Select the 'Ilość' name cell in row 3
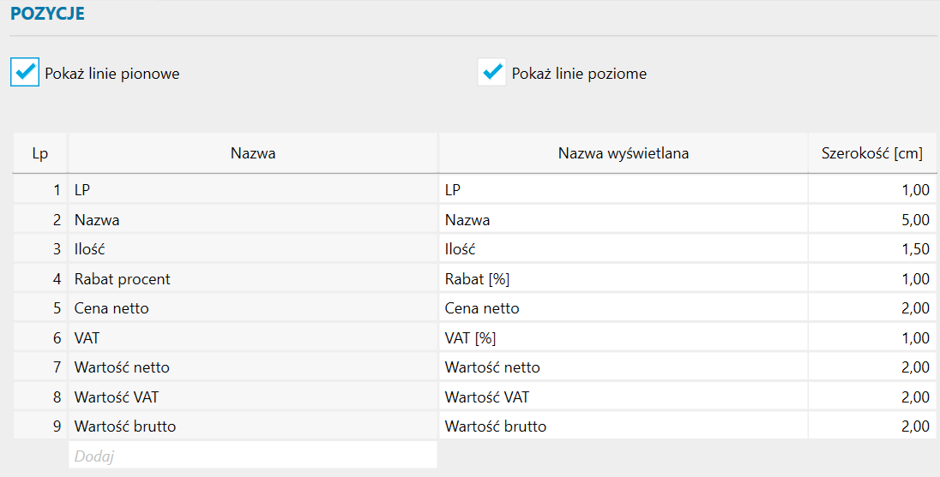 (x=252, y=249)
